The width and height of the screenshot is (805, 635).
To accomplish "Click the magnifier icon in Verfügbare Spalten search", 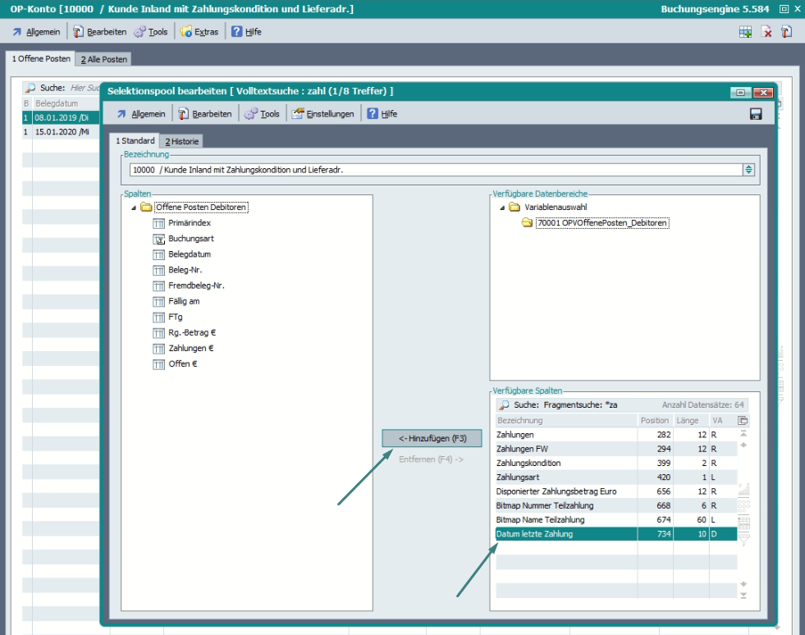I will pyautogui.click(x=504, y=405).
